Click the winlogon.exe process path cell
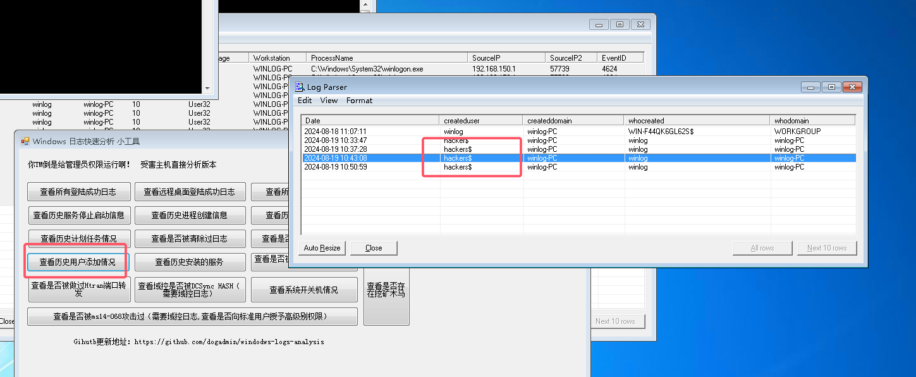The height and width of the screenshot is (377, 916). pyautogui.click(x=367, y=68)
